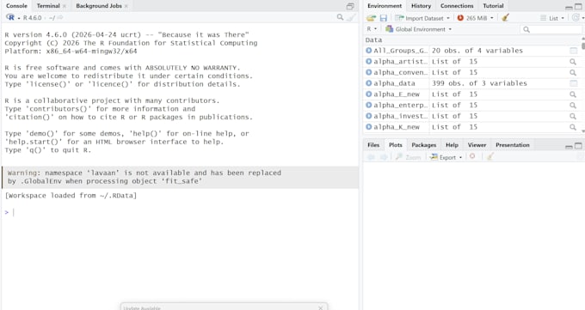Expand the alpha_data data frame object
Screen dimensions: 585x310
coord(368,83)
